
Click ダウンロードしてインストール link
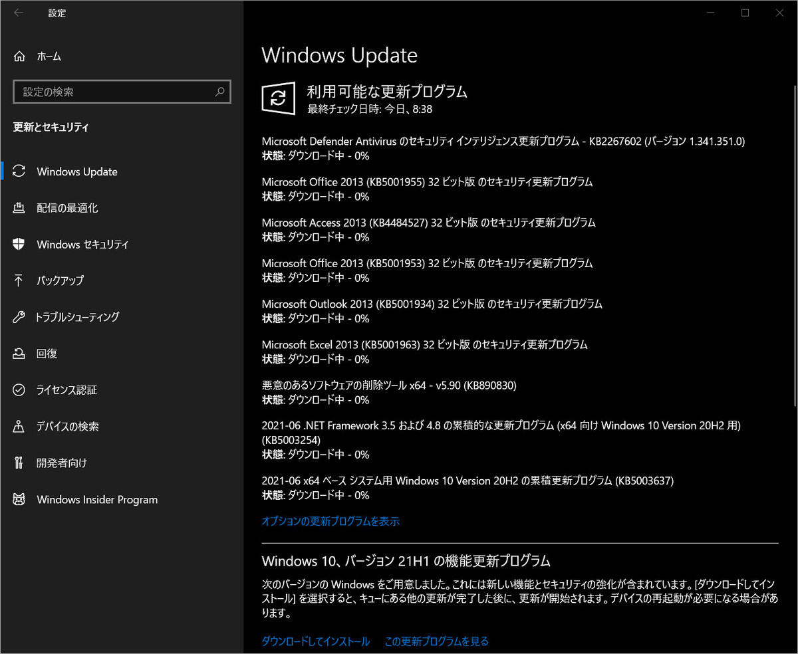point(315,641)
